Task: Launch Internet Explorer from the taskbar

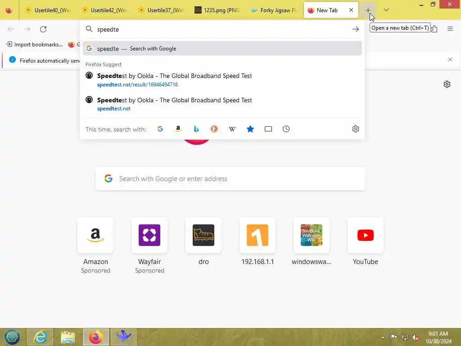Action: click(40, 337)
